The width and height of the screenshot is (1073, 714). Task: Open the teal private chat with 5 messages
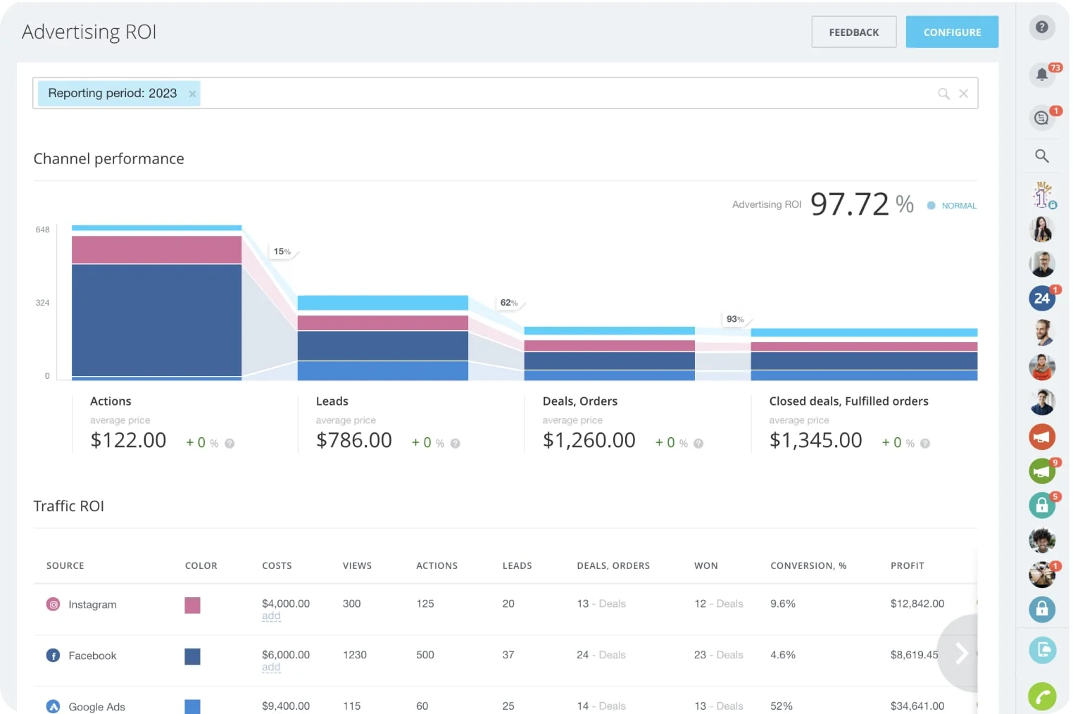pos(1042,506)
